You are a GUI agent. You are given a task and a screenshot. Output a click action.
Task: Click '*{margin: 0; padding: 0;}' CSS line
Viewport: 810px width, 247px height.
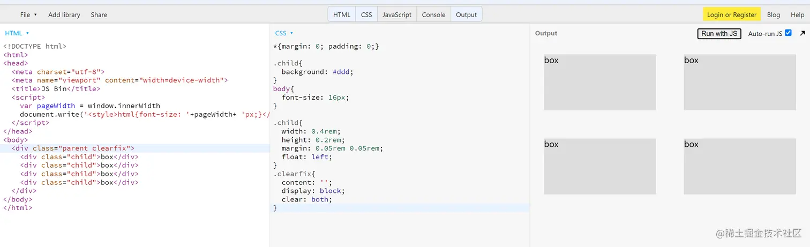(326, 46)
